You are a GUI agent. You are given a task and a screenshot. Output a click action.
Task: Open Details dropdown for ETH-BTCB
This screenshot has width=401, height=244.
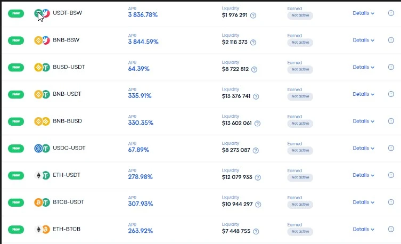click(x=363, y=229)
